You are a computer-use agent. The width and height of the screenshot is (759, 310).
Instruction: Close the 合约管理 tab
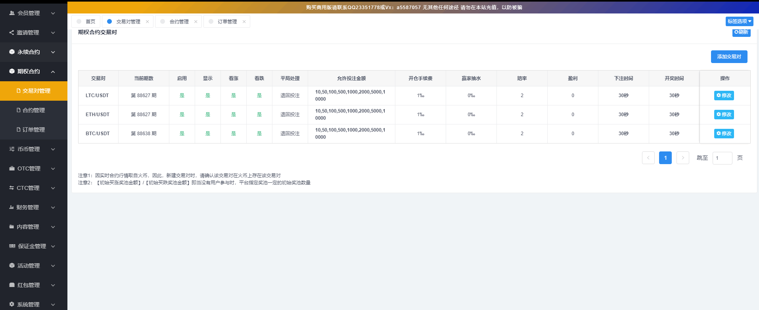[195, 22]
